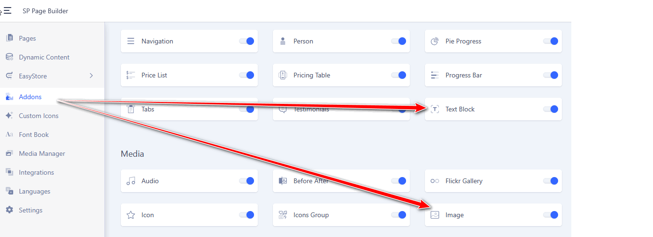
Task: Open the Integrations page
Action: tap(36, 172)
